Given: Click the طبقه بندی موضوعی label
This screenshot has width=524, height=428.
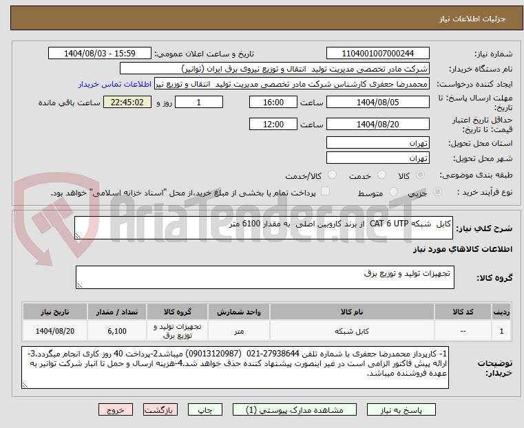Looking at the screenshot, I should pyautogui.click(x=476, y=175).
